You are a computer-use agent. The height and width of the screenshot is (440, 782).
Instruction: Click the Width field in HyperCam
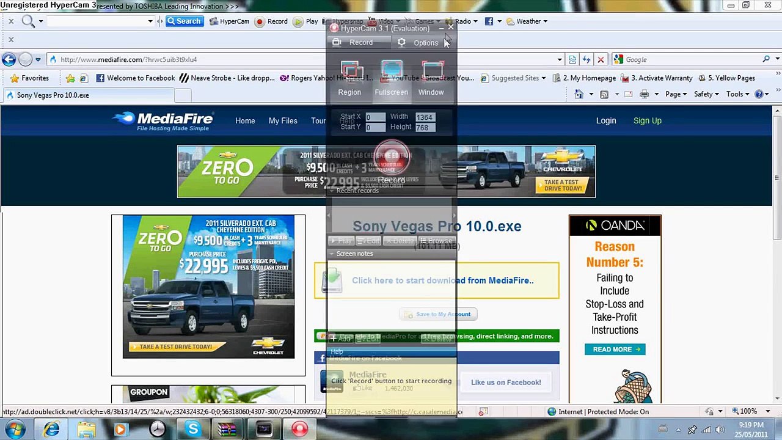coord(425,117)
